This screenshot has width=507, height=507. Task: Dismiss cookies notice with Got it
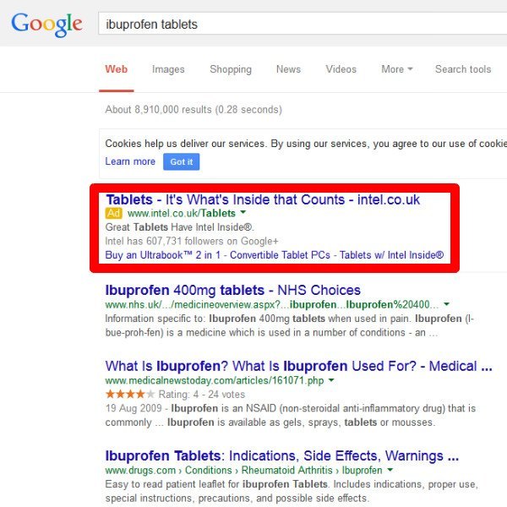181,161
